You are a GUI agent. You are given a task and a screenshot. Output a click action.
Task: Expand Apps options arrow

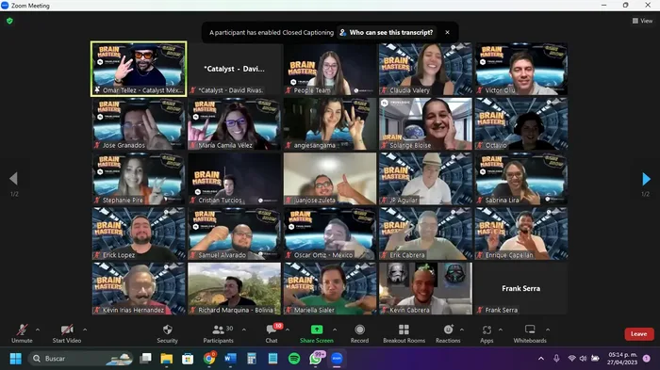501,330
